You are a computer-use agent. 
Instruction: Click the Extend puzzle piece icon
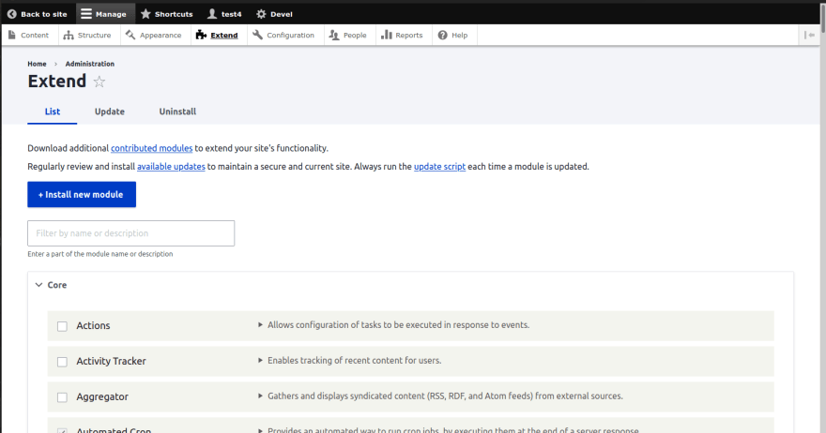(x=201, y=35)
